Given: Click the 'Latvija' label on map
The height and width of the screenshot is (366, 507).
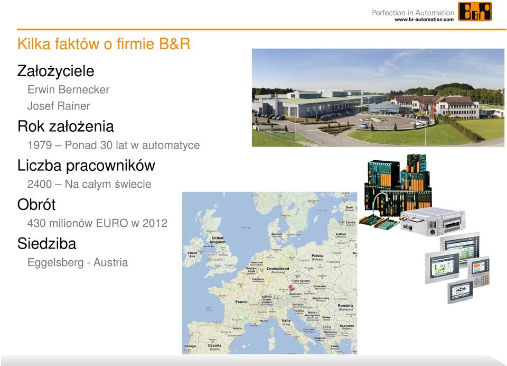Looking at the screenshot, I should pos(351,223).
